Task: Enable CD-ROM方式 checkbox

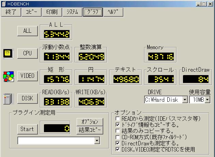Action: click(x=118, y=137)
